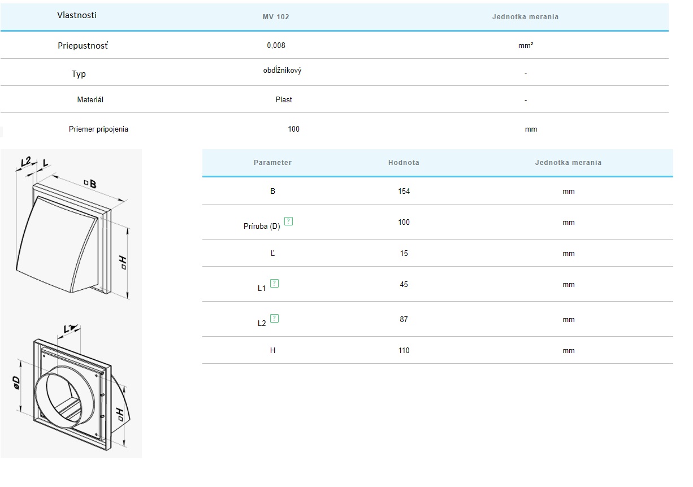Select the value 87 in the L2 row
The image size is (693, 487).
click(404, 320)
